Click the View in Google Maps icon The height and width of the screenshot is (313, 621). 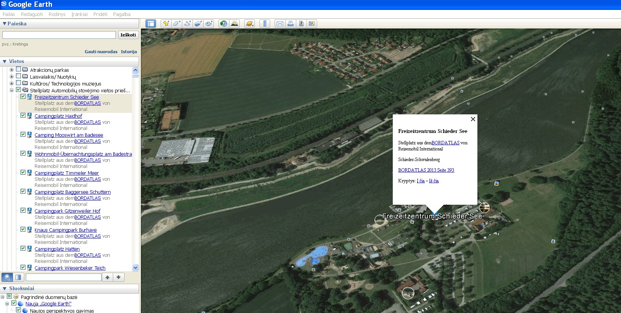pos(312,24)
